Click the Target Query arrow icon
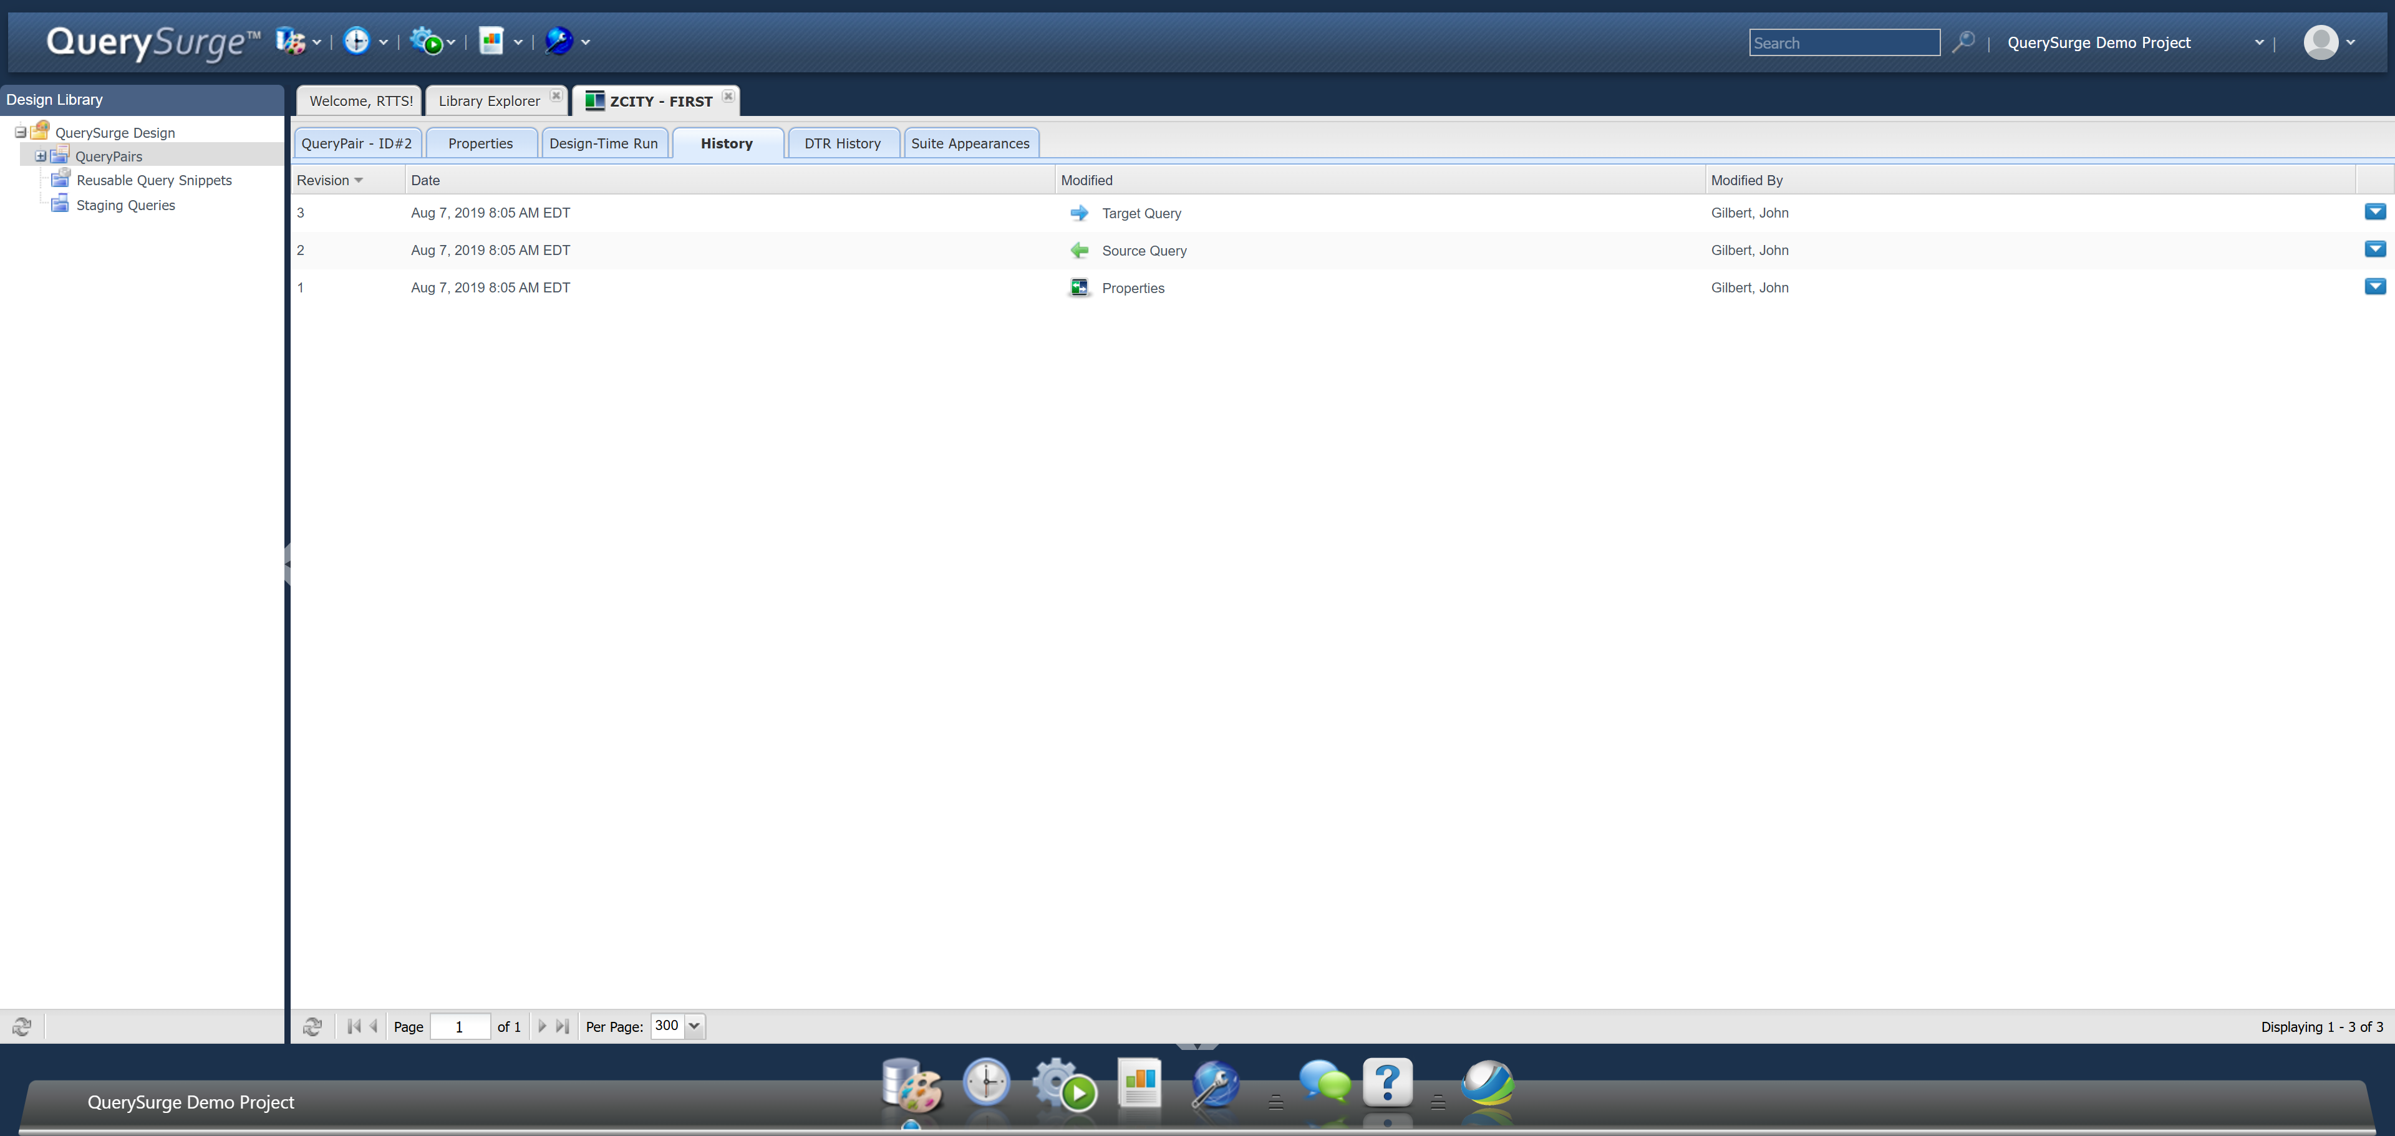 [1080, 213]
